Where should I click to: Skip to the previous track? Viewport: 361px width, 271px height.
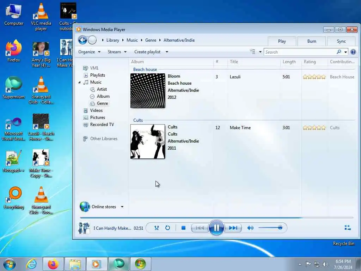tap(200, 228)
